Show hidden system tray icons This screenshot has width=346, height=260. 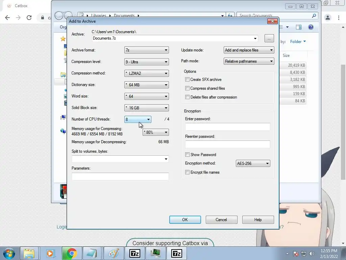[287, 254]
